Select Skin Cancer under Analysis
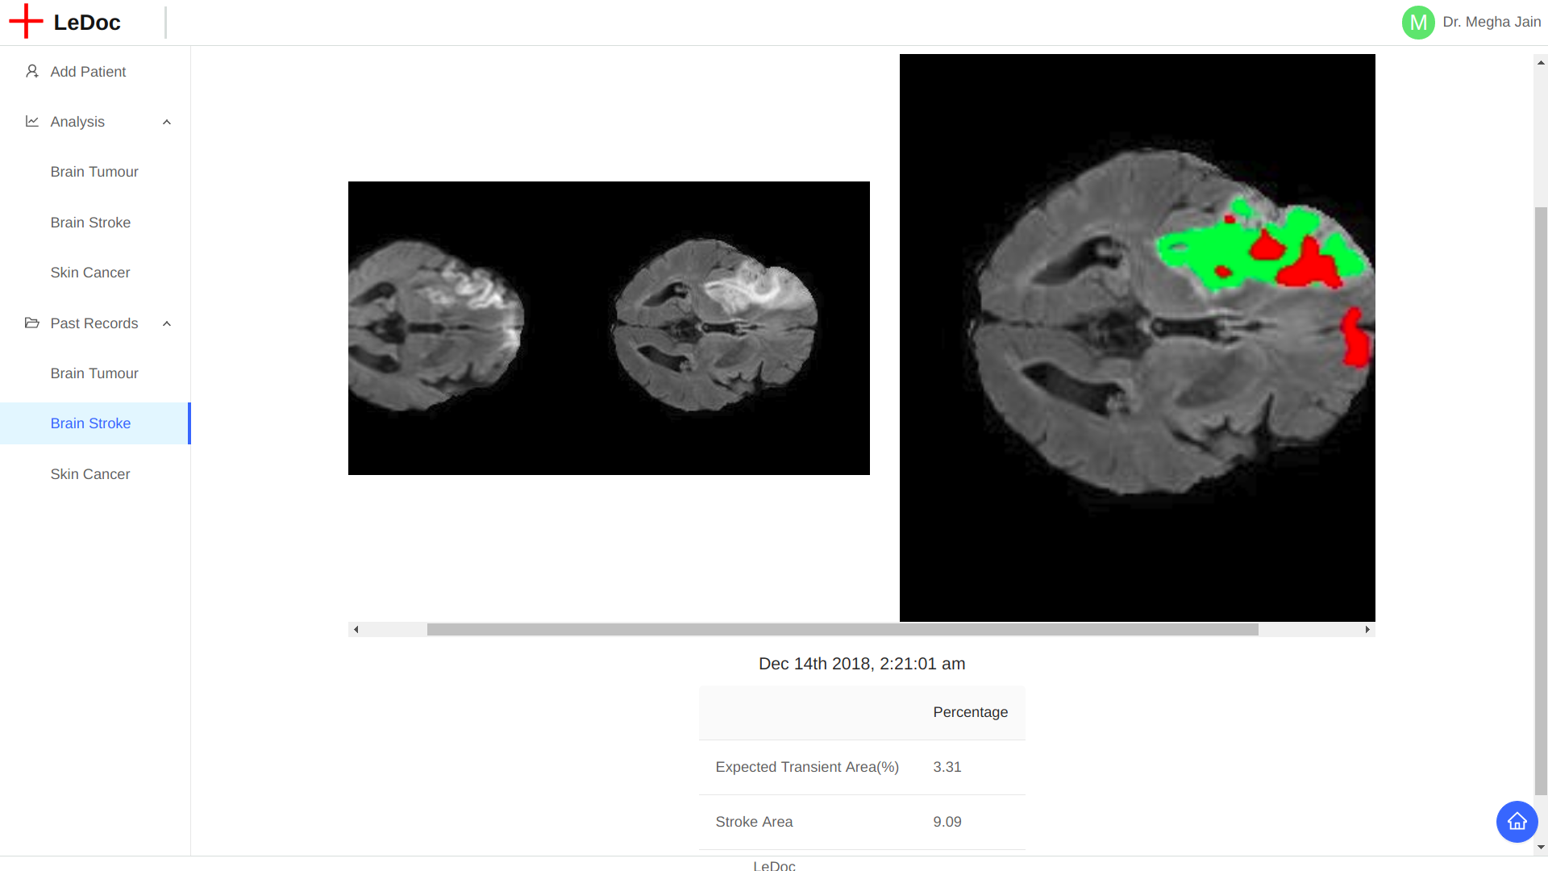Screen dimensions: 1548x871 (90, 273)
